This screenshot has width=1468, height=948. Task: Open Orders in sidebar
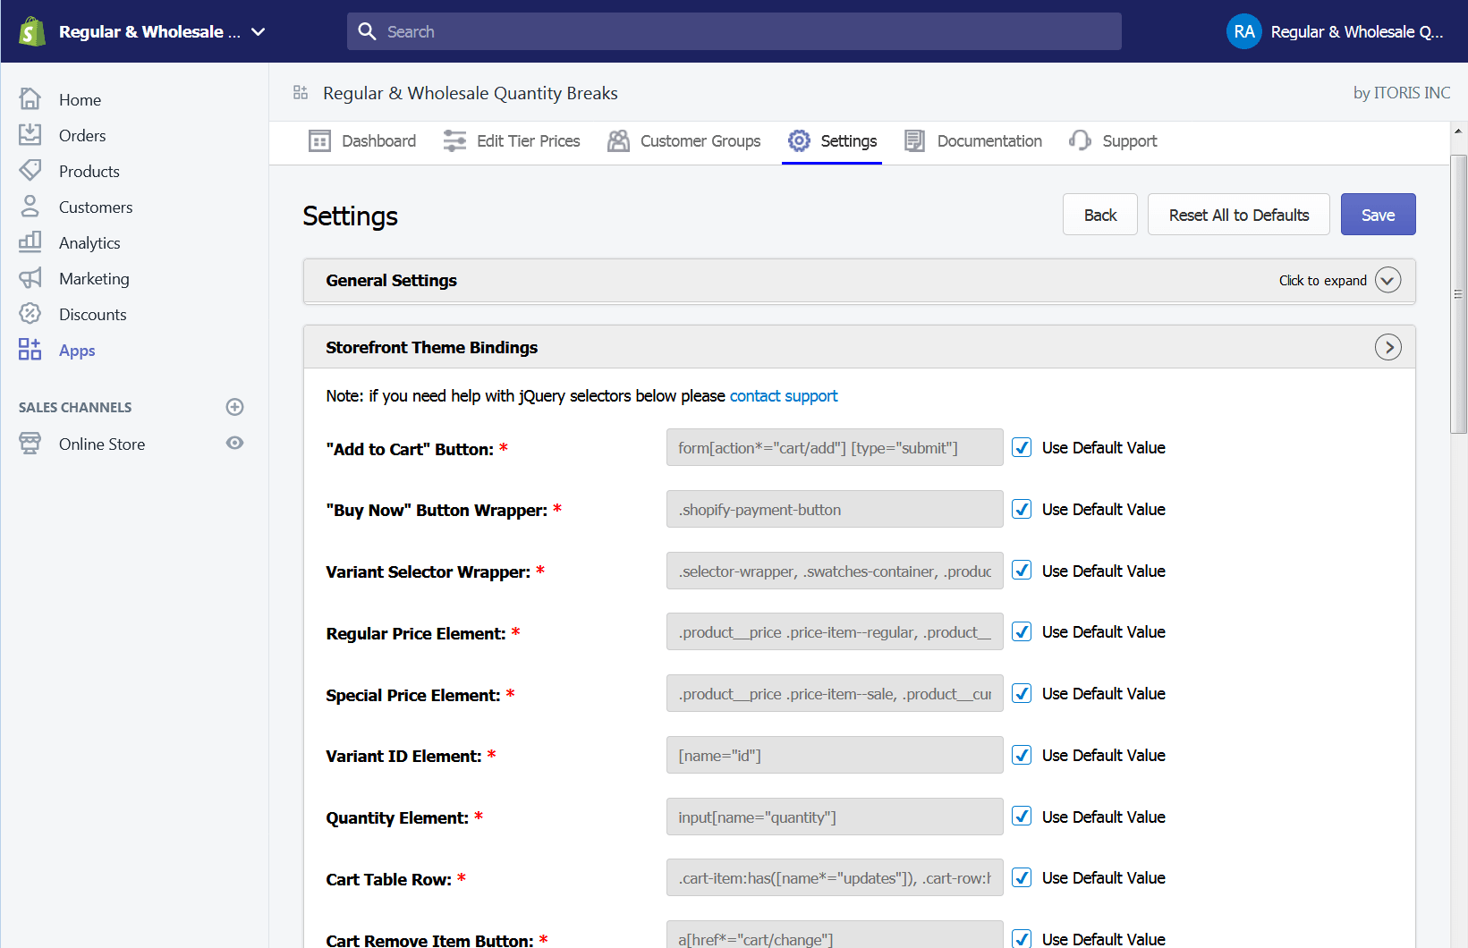pos(82,136)
